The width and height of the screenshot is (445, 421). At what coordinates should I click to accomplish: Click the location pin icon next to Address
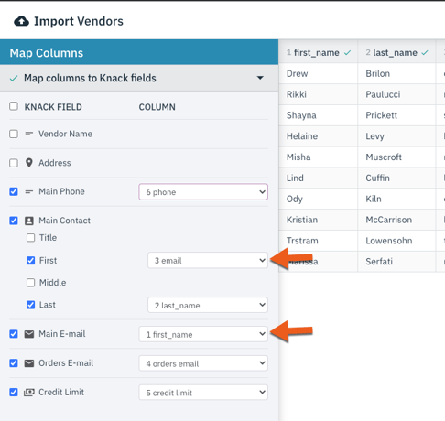[29, 163]
